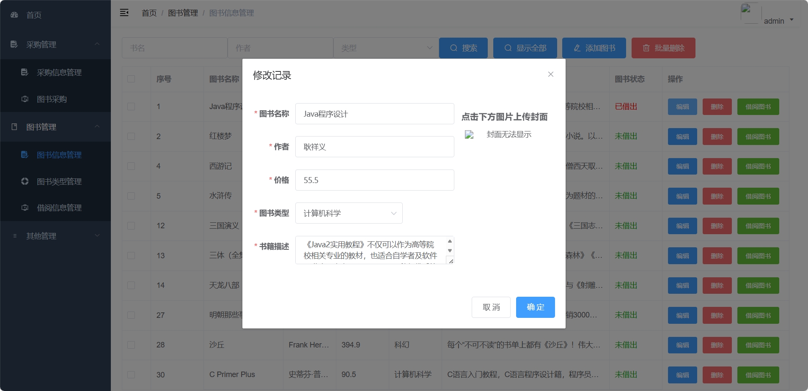Click the magnifier icon in 显示全部 button

(x=508, y=48)
